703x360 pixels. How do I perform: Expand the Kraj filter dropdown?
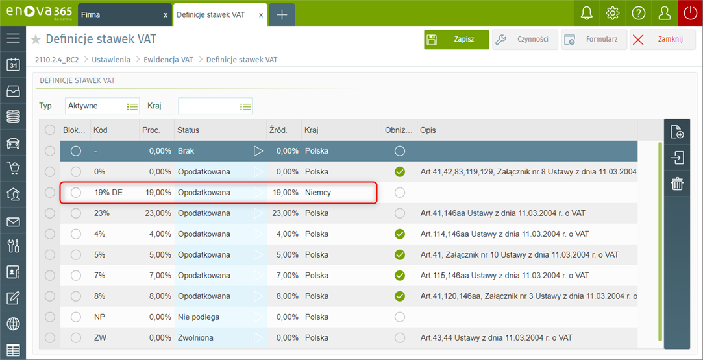(245, 106)
